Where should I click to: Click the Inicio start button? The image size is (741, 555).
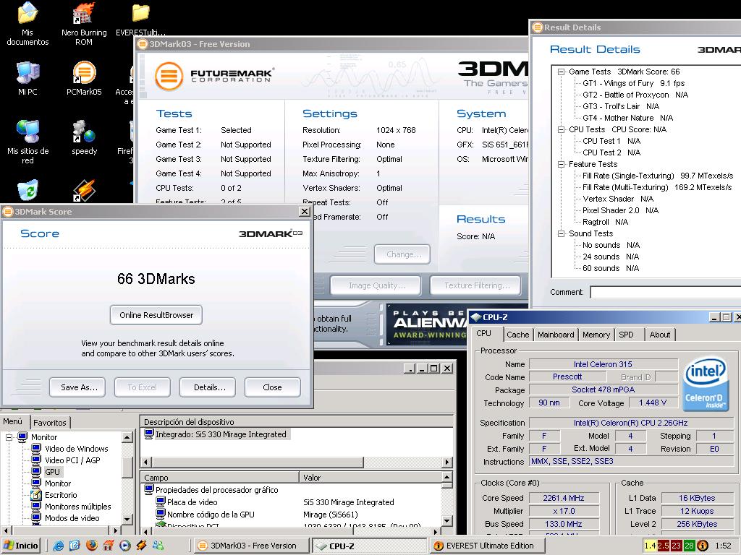click(x=21, y=546)
